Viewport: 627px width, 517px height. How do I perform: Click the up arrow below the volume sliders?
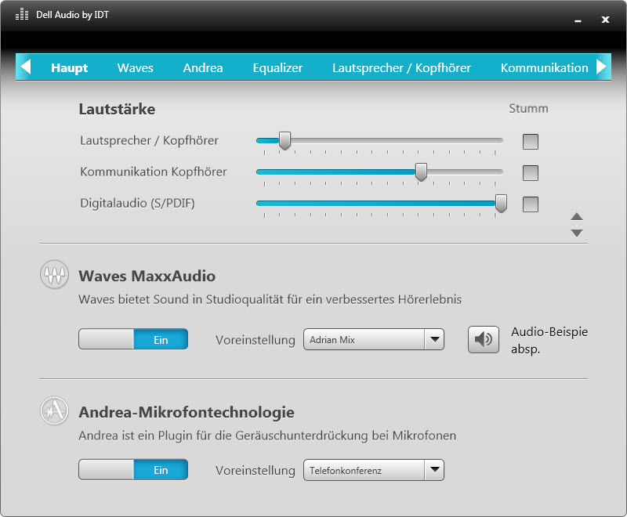pos(577,216)
